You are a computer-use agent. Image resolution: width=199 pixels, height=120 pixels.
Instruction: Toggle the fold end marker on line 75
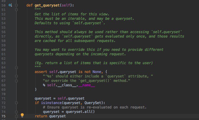[16, 116]
